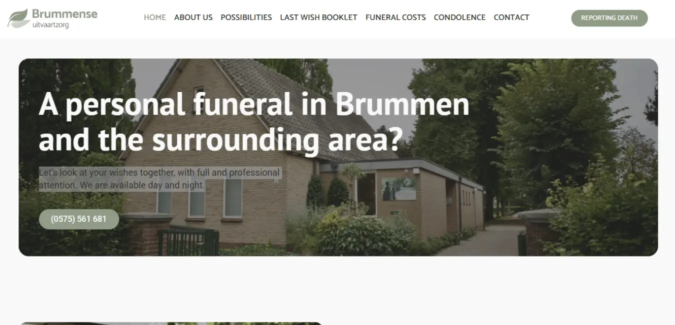Click the framed picture on the building wall
This screenshot has width=675, height=325.
tap(399, 189)
